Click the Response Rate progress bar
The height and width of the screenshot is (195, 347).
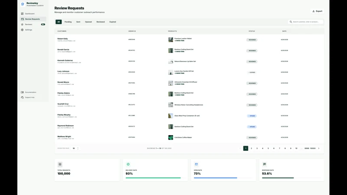coord(291,178)
